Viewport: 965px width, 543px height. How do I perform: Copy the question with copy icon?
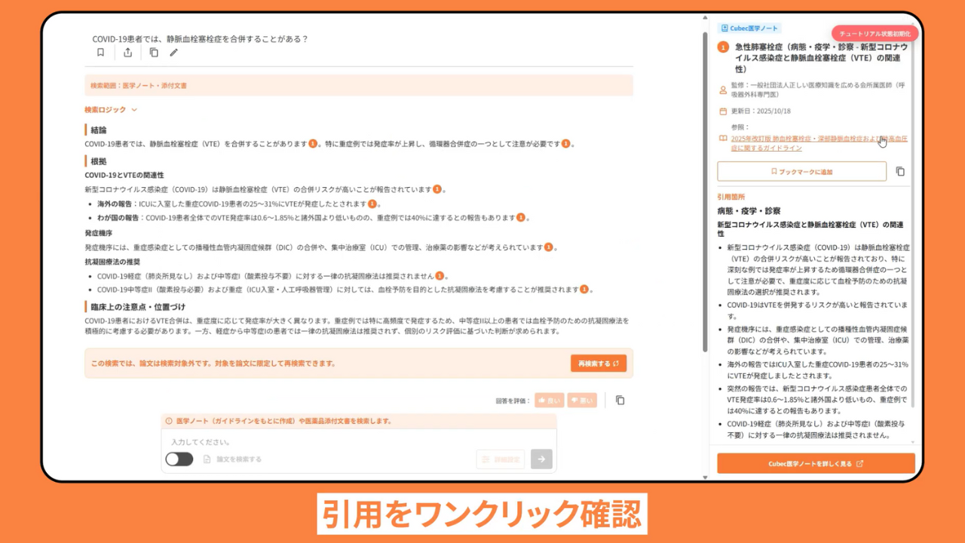pyautogui.click(x=153, y=52)
